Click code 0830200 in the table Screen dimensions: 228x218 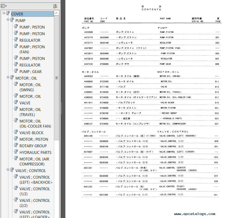click(x=104, y=157)
